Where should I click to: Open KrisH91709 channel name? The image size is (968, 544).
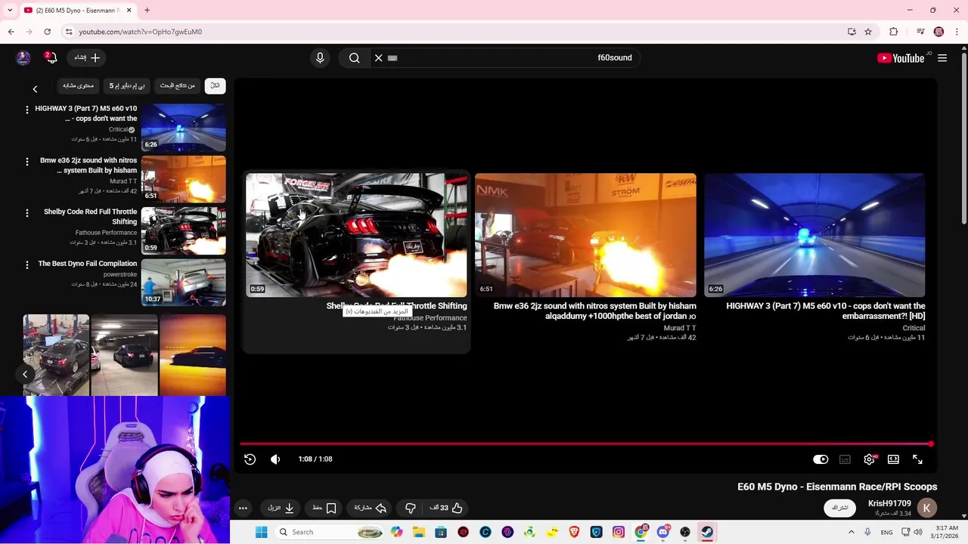tap(889, 503)
